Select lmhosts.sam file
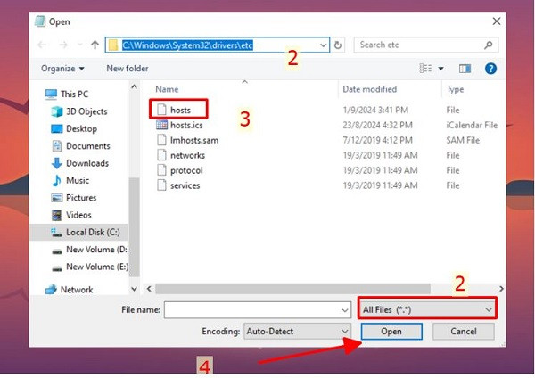Viewport: 535px width, 378px height. (194, 140)
